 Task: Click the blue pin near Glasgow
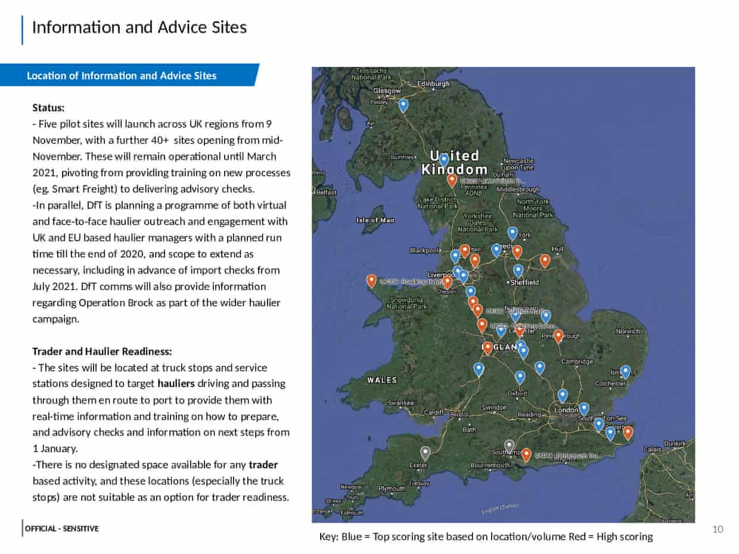point(403,105)
